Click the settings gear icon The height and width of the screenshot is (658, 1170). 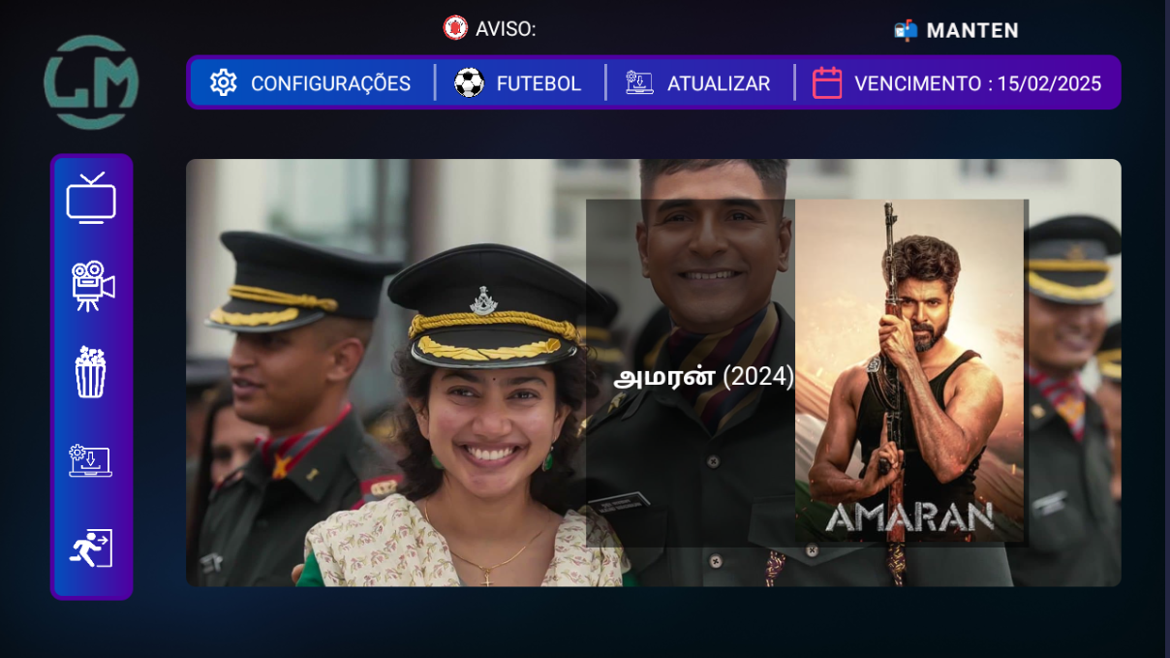pyautogui.click(x=224, y=82)
